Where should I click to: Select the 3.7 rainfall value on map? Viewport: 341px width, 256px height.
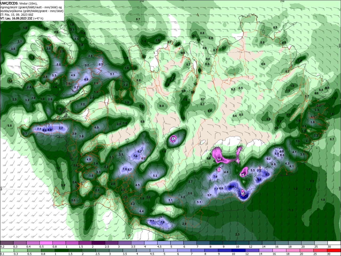click(87, 65)
